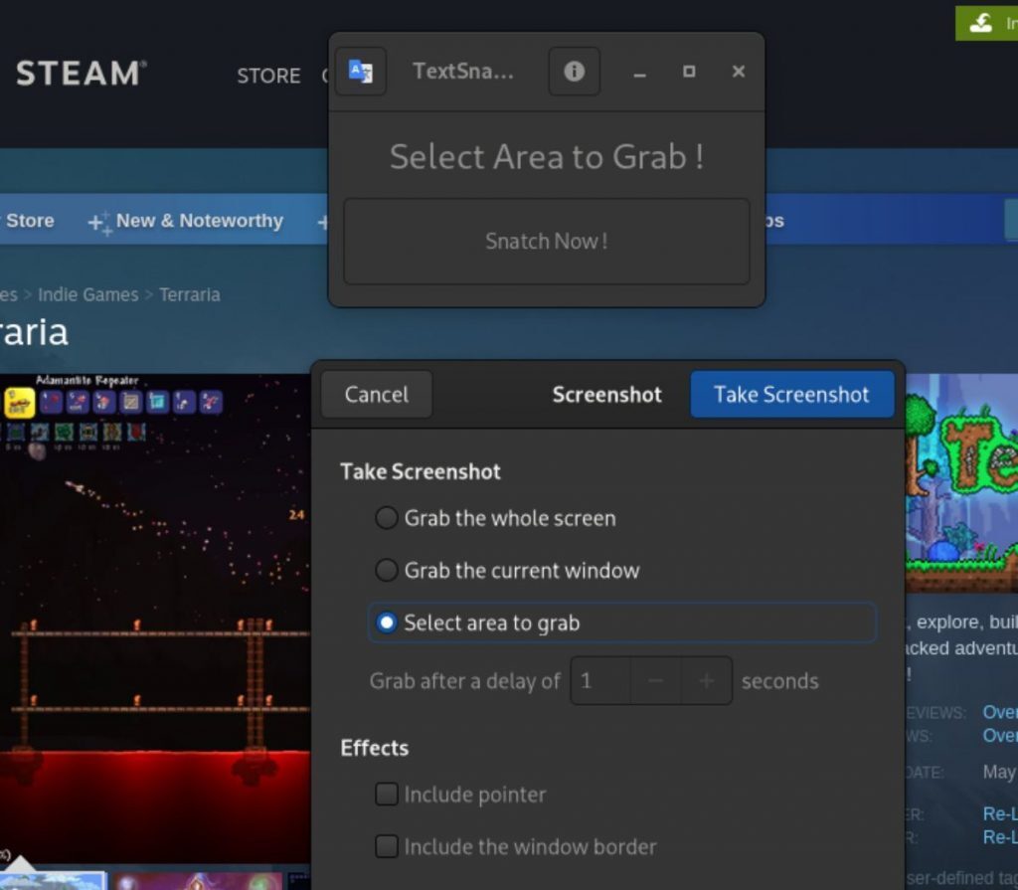The height and width of the screenshot is (890, 1018).
Task: Click the grab delay seconds input field
Action: tap(600, 681)
